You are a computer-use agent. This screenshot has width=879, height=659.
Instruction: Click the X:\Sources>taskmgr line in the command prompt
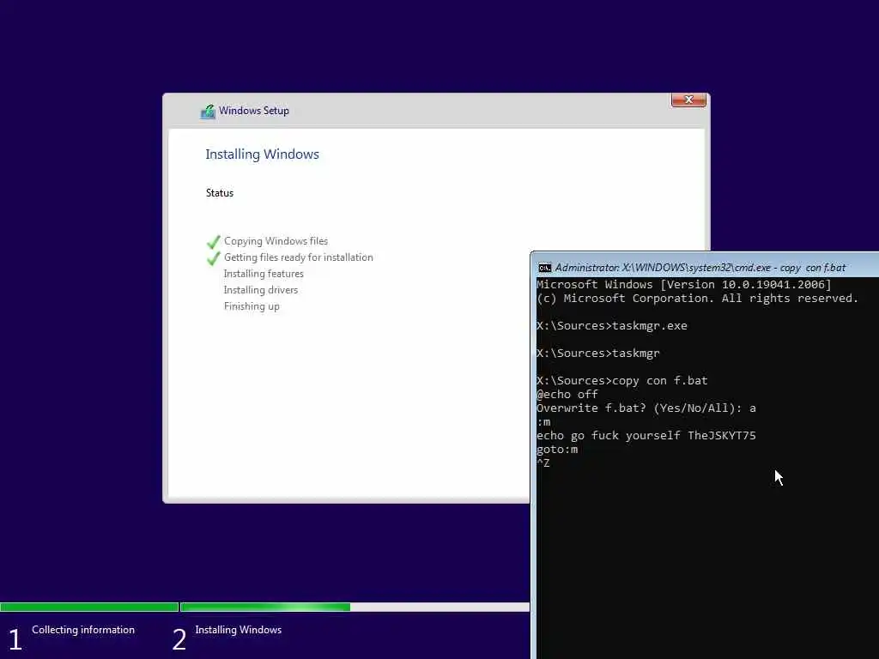598,353
